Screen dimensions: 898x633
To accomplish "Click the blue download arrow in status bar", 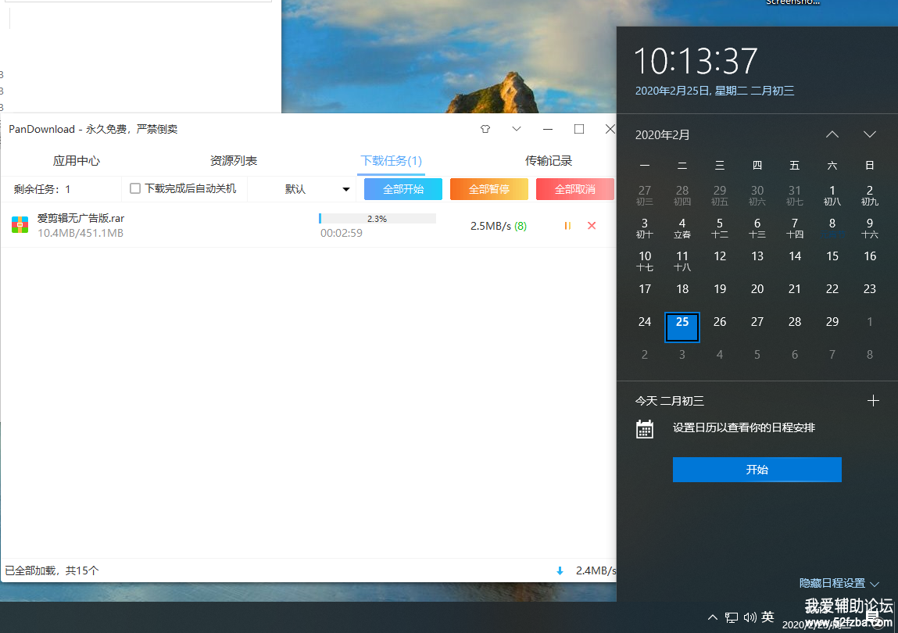I will pos(560,570).
